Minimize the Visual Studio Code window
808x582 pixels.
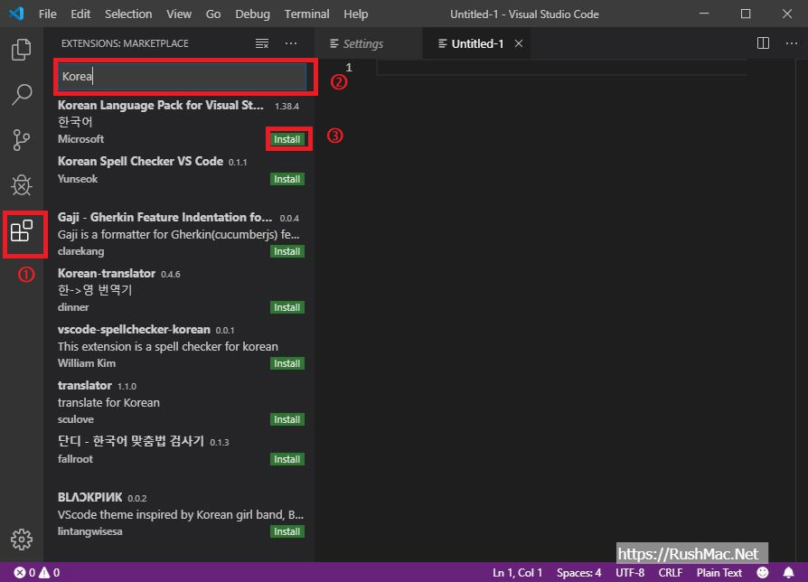[x=704, y=14]
